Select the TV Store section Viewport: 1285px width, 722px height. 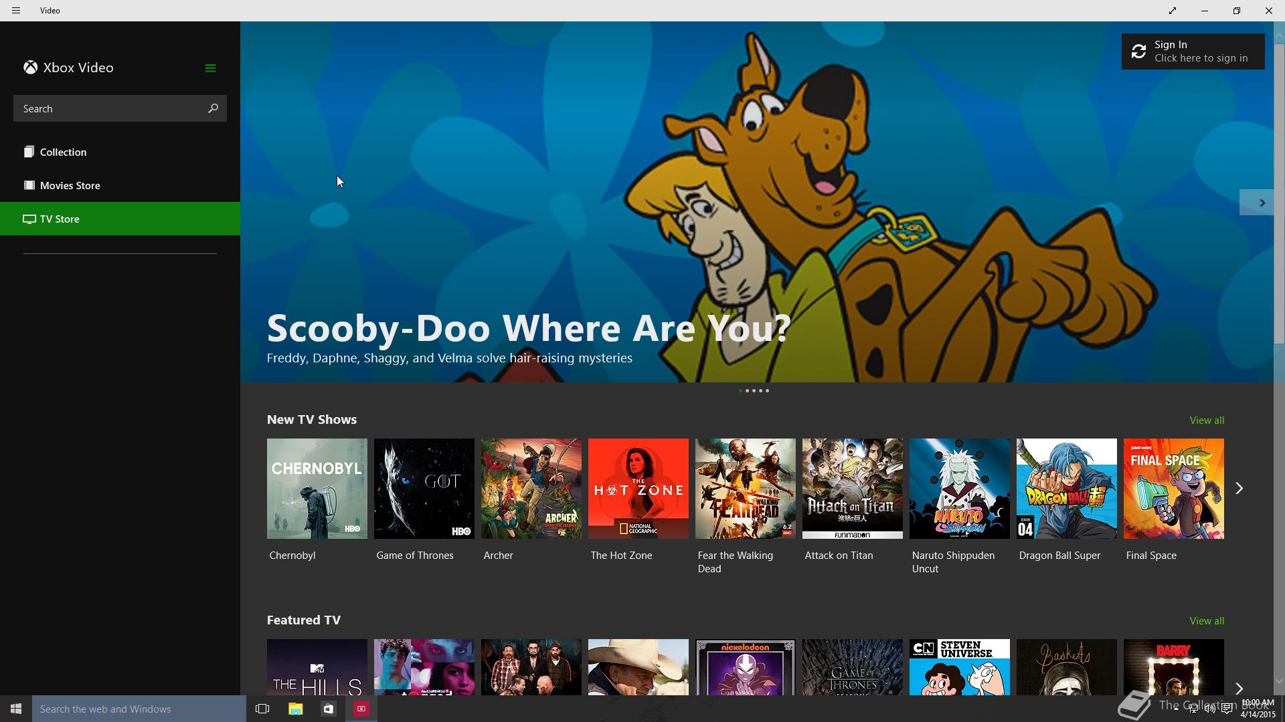[x=120, y=219]
